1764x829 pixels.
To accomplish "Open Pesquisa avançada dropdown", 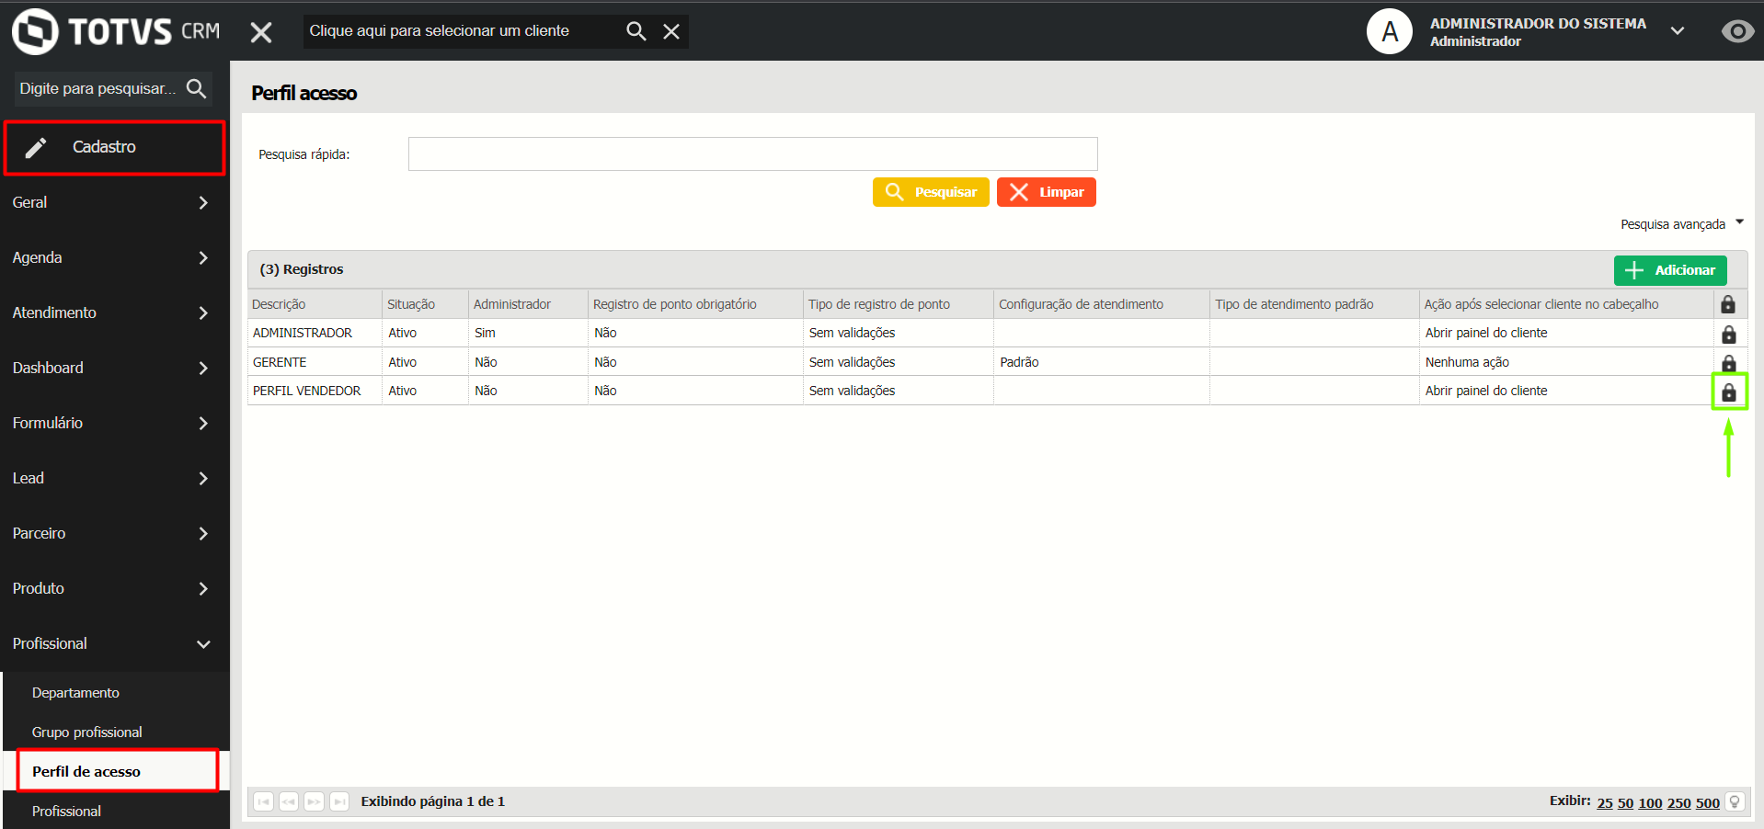I will [x=1681, y=224].
